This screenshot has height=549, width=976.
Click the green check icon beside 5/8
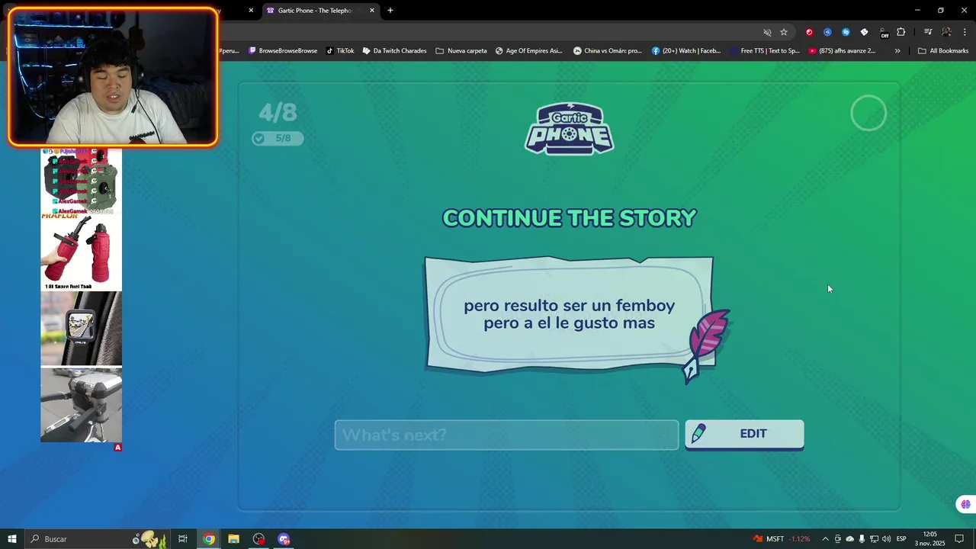pyautogui.click(x=259, y=138)
